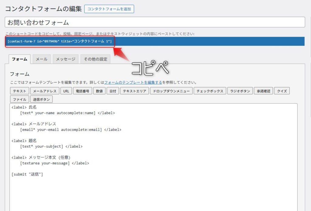The image size is (311, 211).
Task: Click the URL tag button
Action: 66,91
